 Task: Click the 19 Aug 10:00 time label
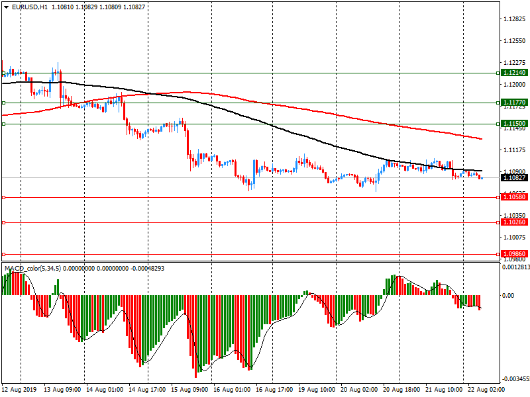[x=317, y=390]
